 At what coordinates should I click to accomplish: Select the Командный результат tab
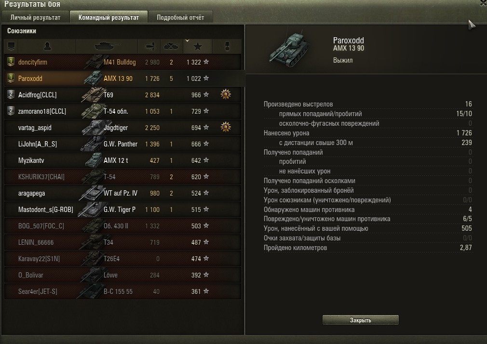pos(108,17)
